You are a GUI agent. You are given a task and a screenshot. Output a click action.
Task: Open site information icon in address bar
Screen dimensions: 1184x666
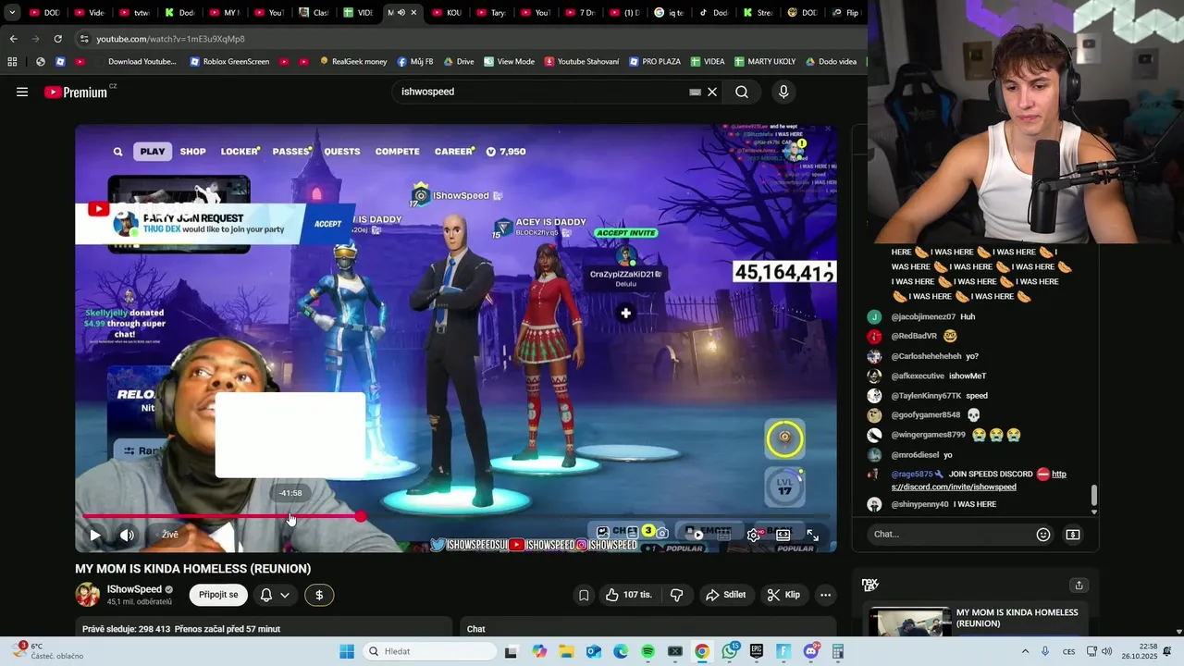85,39
